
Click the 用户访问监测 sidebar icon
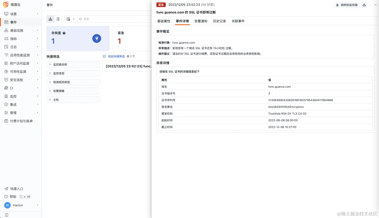6,63
